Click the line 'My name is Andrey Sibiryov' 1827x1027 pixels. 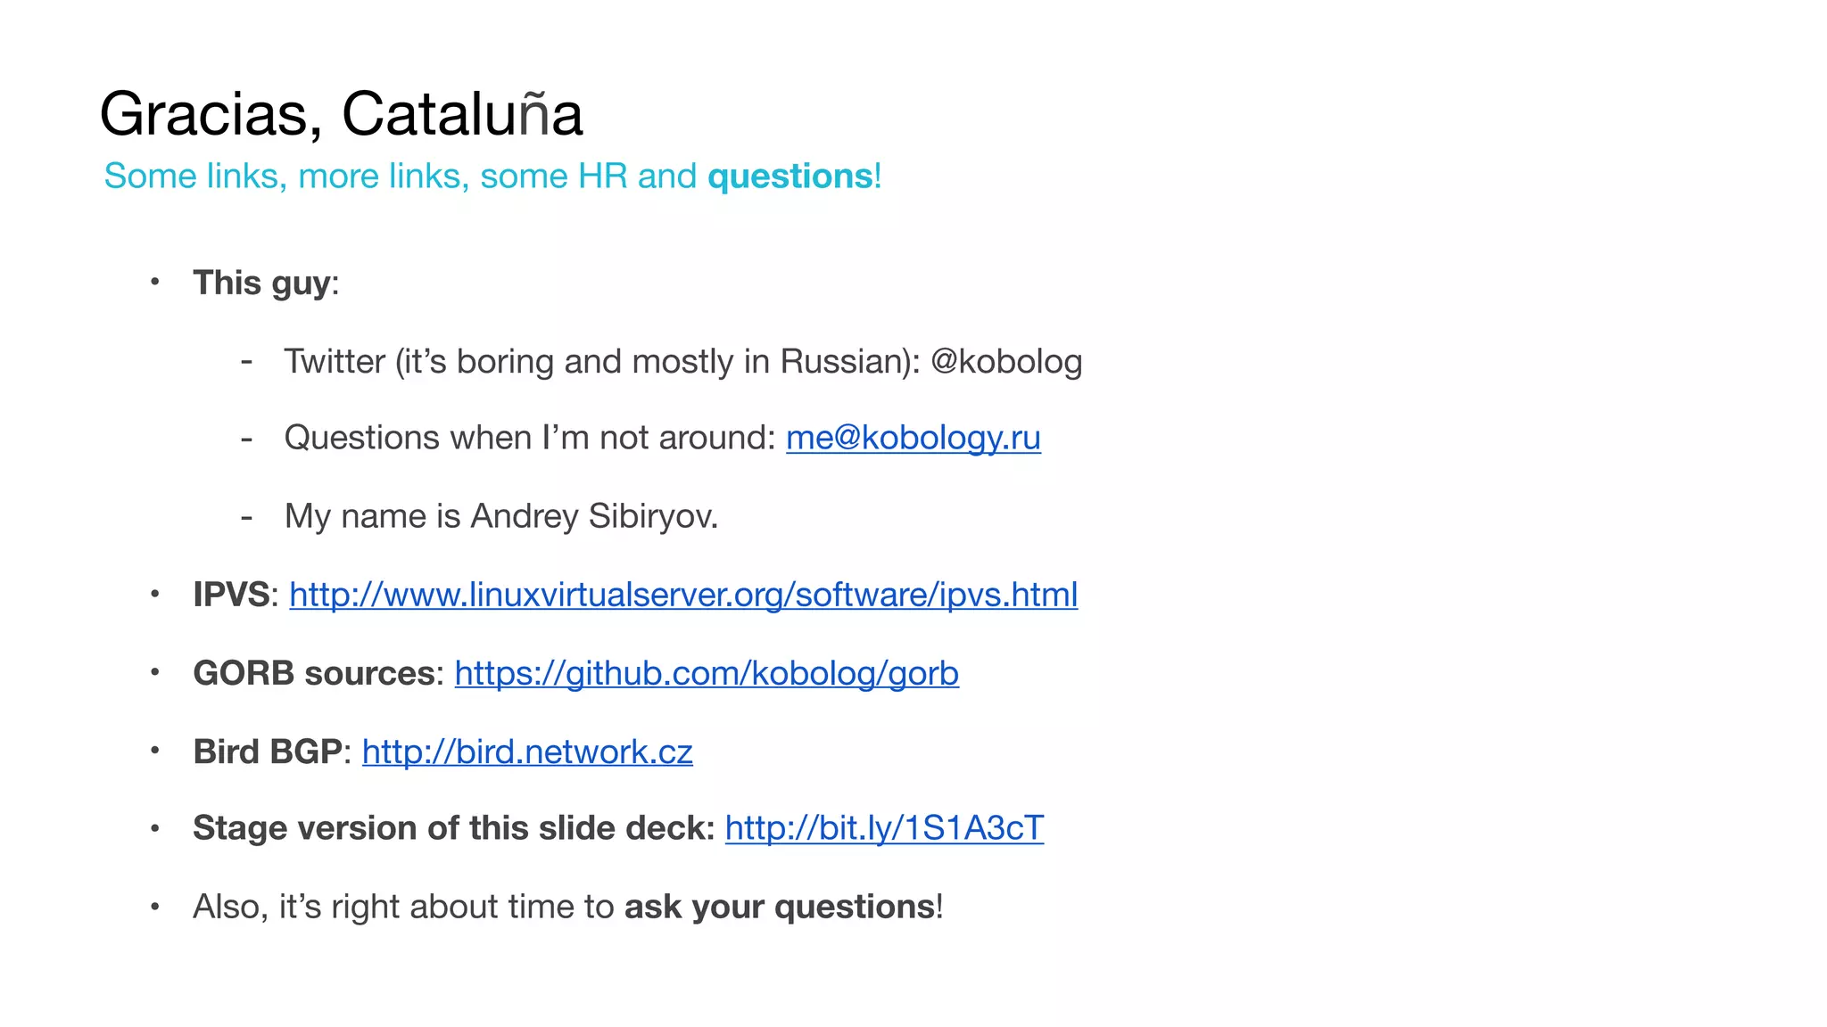click(x=501, y=516)
